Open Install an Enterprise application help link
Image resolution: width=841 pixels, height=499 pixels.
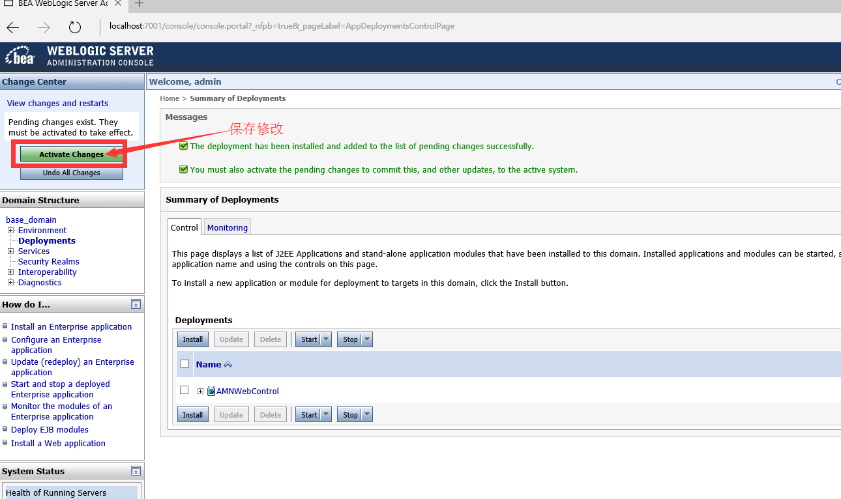tap(71, 327)
